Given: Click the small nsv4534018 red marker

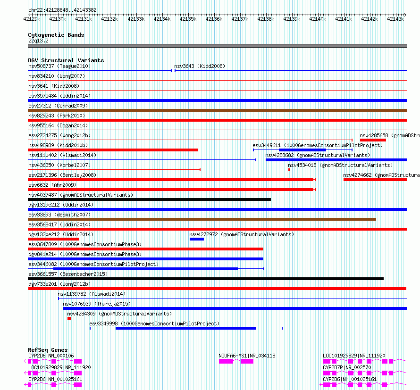Looking at the screenshot, I should 289,170.
